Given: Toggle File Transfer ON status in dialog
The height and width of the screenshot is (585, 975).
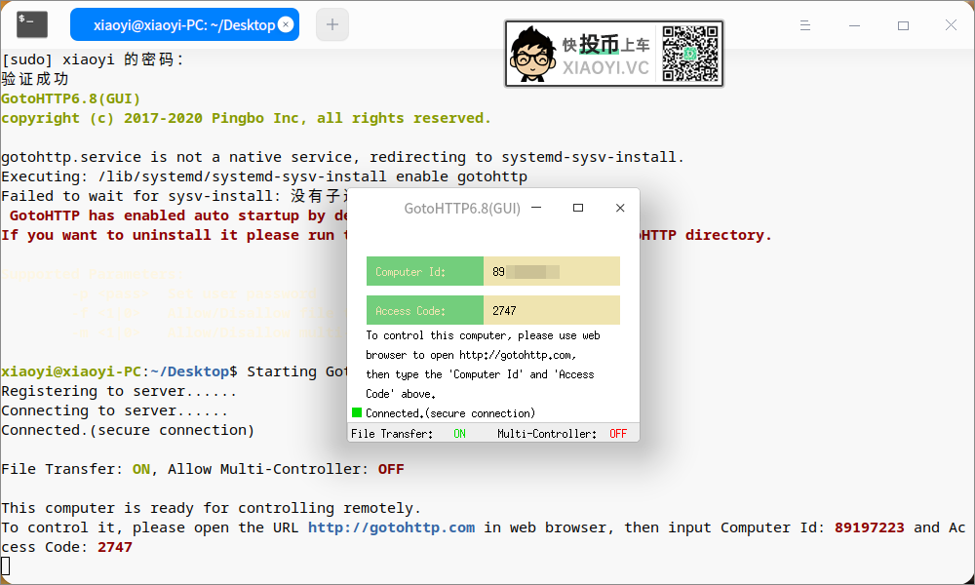Looking at the screenshot, I should pos(459,434).
